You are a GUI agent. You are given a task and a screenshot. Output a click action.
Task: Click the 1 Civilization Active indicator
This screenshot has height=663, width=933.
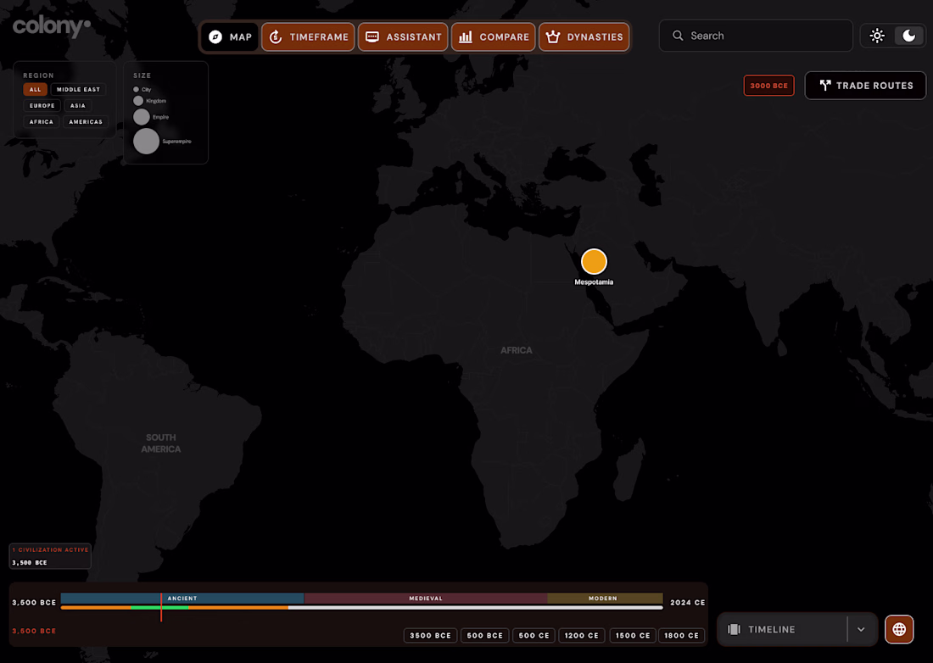pyautogui.click(x=50, y=556)
